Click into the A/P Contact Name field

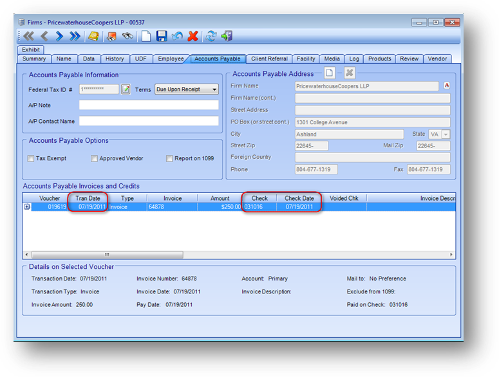coord(149,121)
